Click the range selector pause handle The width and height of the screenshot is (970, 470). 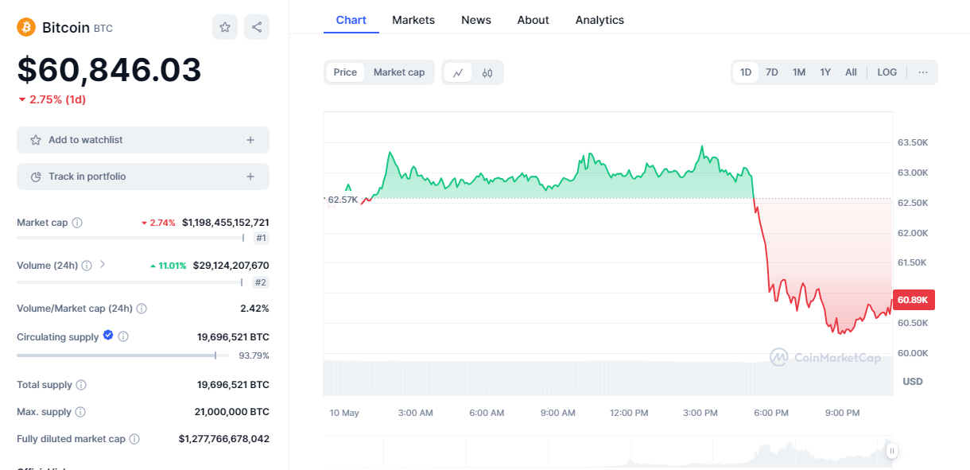(x=892, y=451)
